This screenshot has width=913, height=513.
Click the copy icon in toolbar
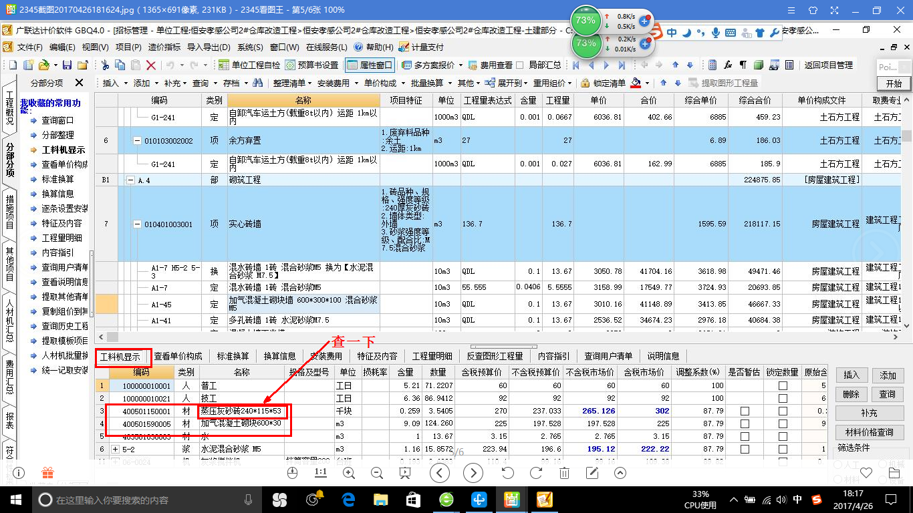coord(120,65)
